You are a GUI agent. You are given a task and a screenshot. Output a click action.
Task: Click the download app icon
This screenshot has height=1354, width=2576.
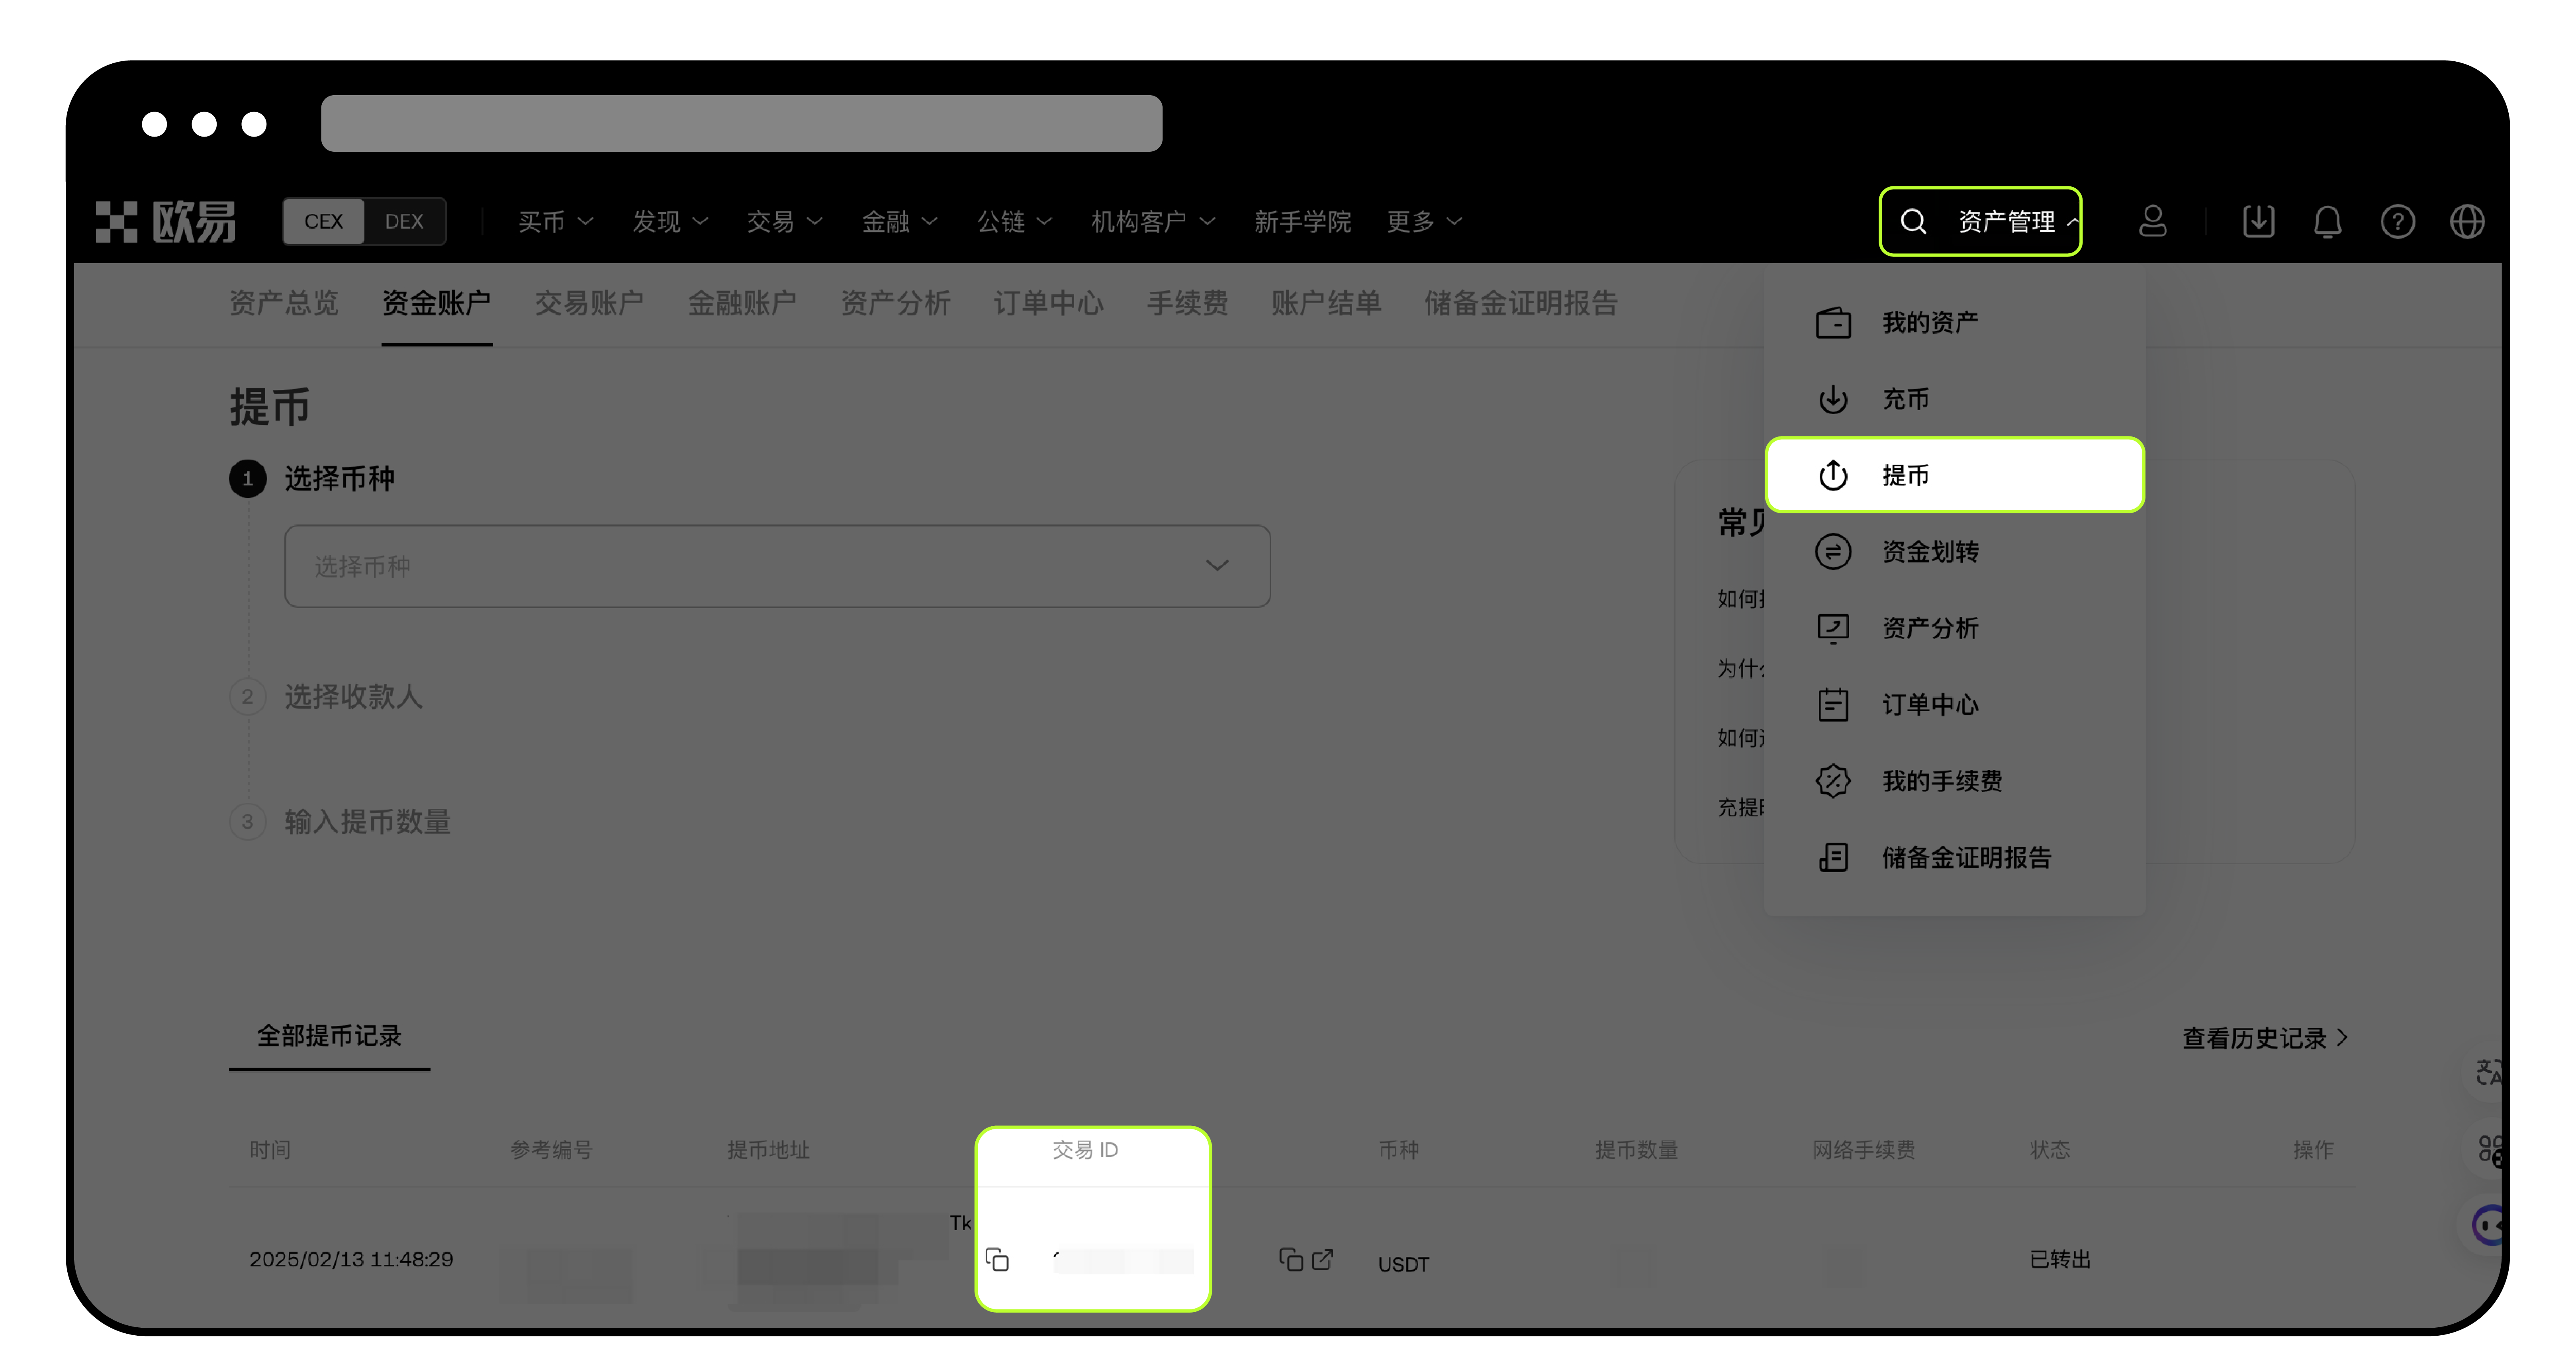click(2258, 221)
